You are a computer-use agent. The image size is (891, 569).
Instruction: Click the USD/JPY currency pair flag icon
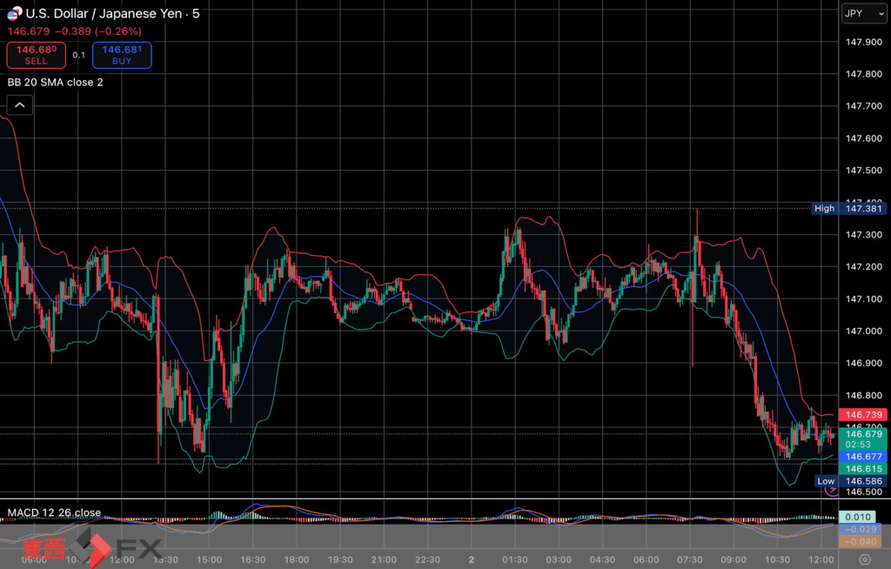coord(15,13)
